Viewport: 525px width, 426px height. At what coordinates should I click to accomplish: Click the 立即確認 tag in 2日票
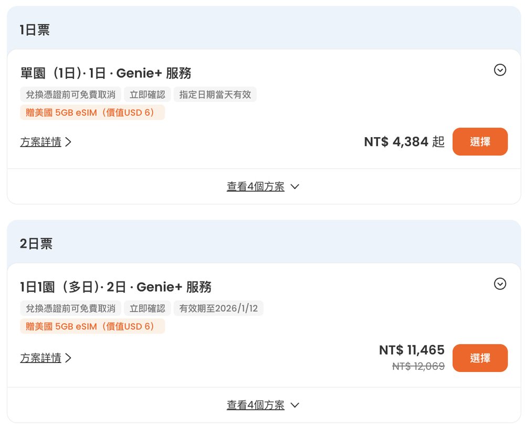148,308
